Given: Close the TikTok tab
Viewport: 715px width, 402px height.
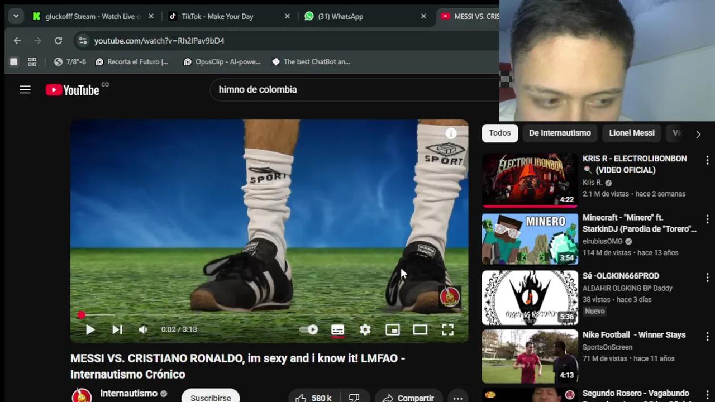Looking at the screenshot, I should click(x=287, y=16).
